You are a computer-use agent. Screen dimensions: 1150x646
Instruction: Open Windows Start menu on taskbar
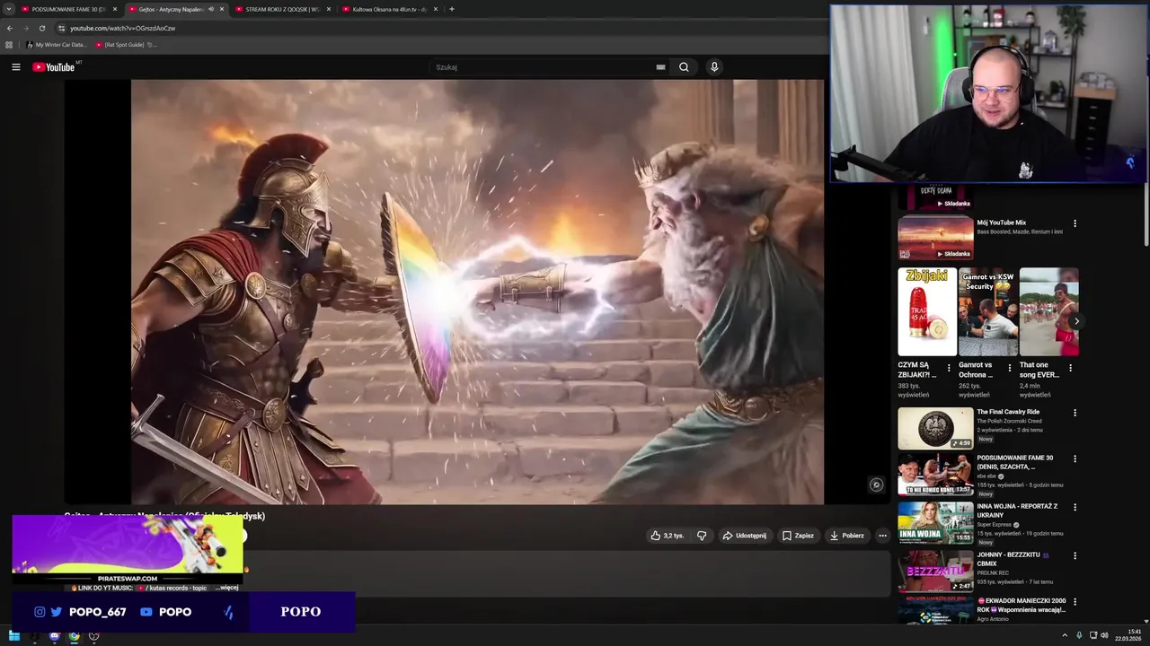(x=13, y=636)
